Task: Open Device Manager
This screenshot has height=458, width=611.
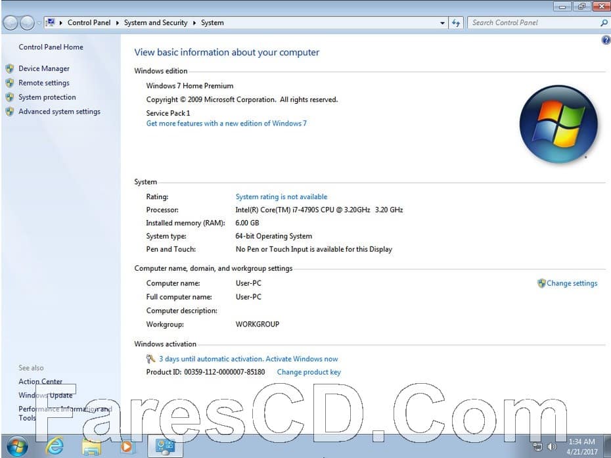Action: pos(44,68)
